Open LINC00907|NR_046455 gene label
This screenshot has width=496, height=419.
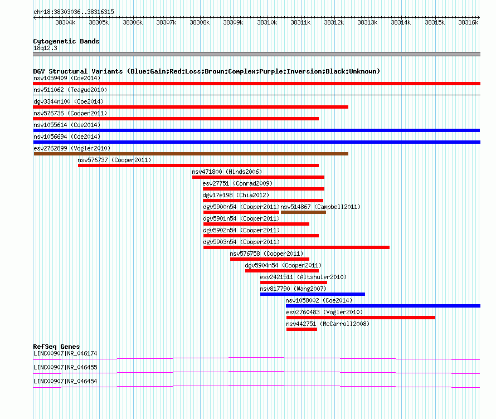click(65, 367)
